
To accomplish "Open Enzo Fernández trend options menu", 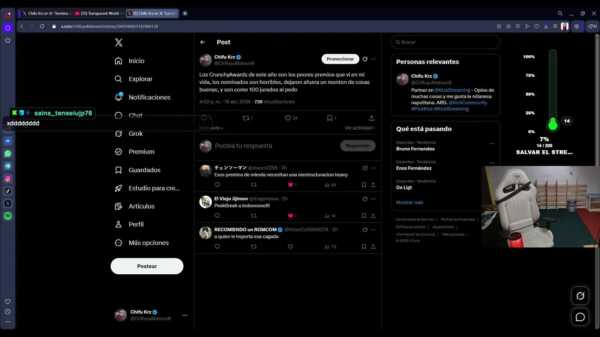I will click(492, 163).
